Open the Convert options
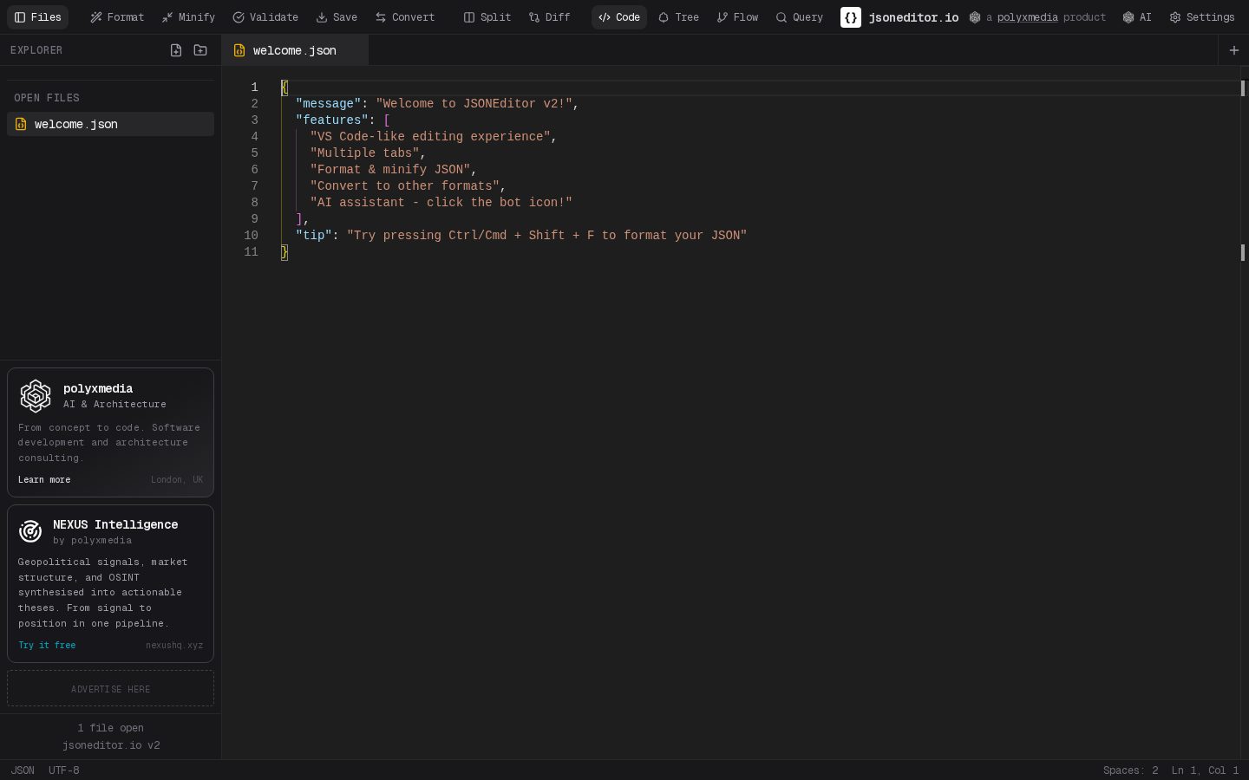This screenshot has height=780, width=1249. click(x=405, y=17)
